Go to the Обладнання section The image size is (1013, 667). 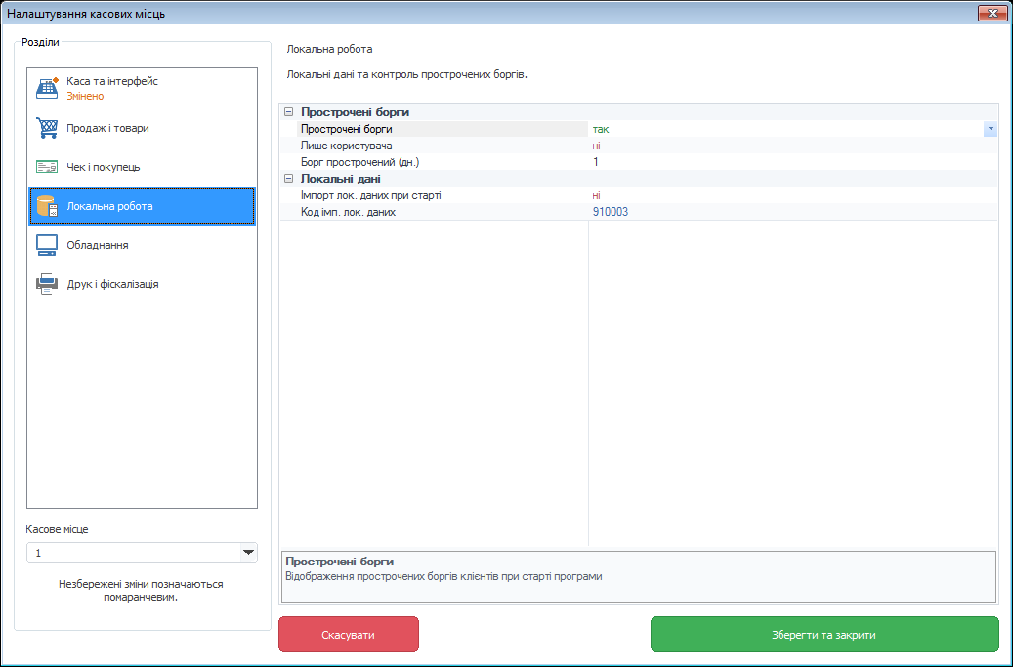click(x=142, y=245)
